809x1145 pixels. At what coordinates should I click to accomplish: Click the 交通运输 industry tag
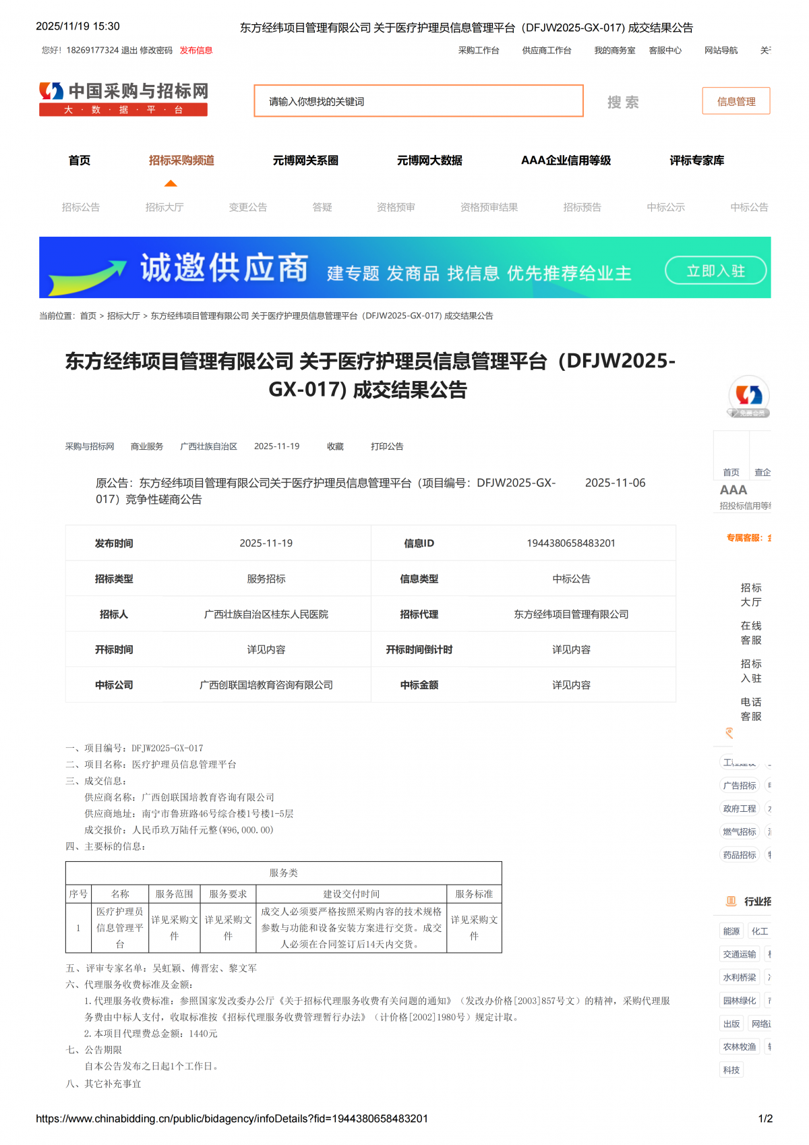coord(740,954)
